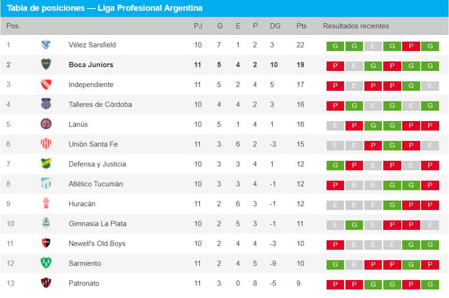Click the Newell's Old Boys crest
Screen dimensions: 449x298
(46, 244)
